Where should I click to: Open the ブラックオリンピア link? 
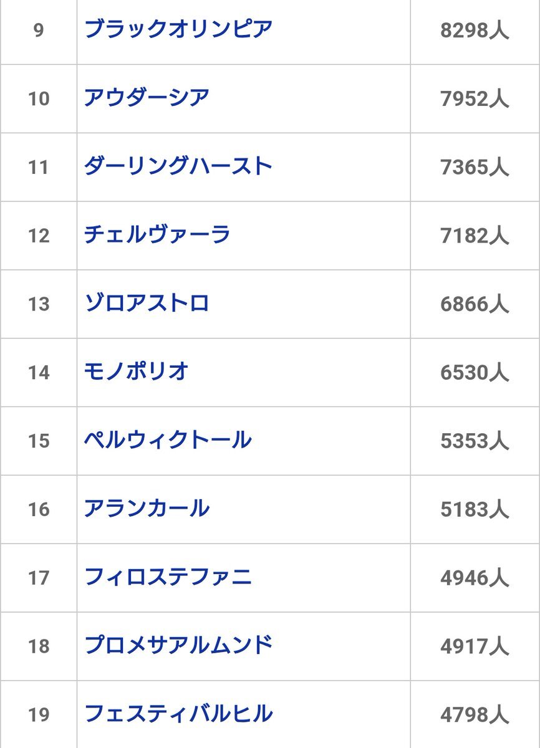[178, 29]
